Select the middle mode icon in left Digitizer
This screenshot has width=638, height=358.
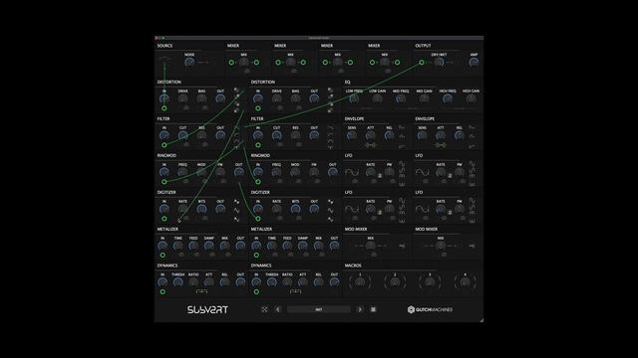[237, 210]
